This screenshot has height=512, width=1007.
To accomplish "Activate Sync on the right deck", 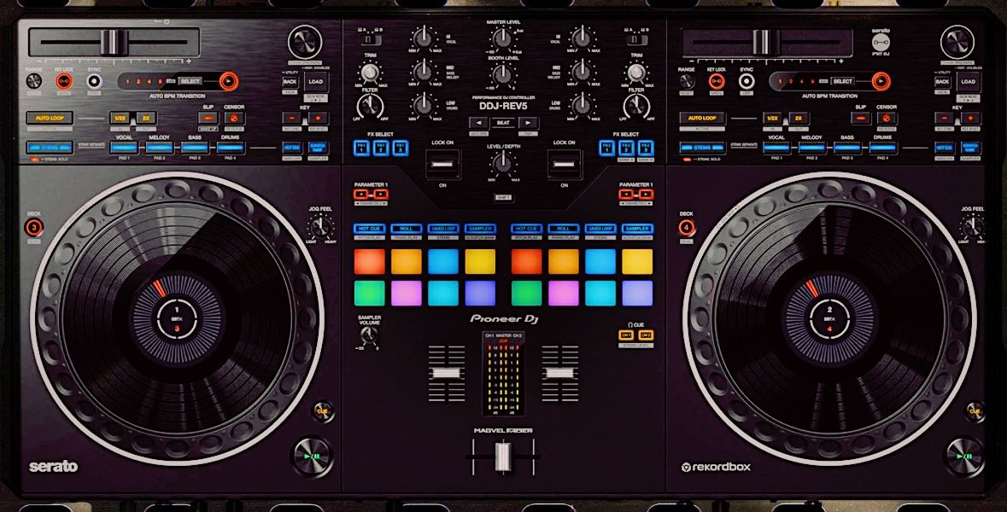I will coord(746,81).
